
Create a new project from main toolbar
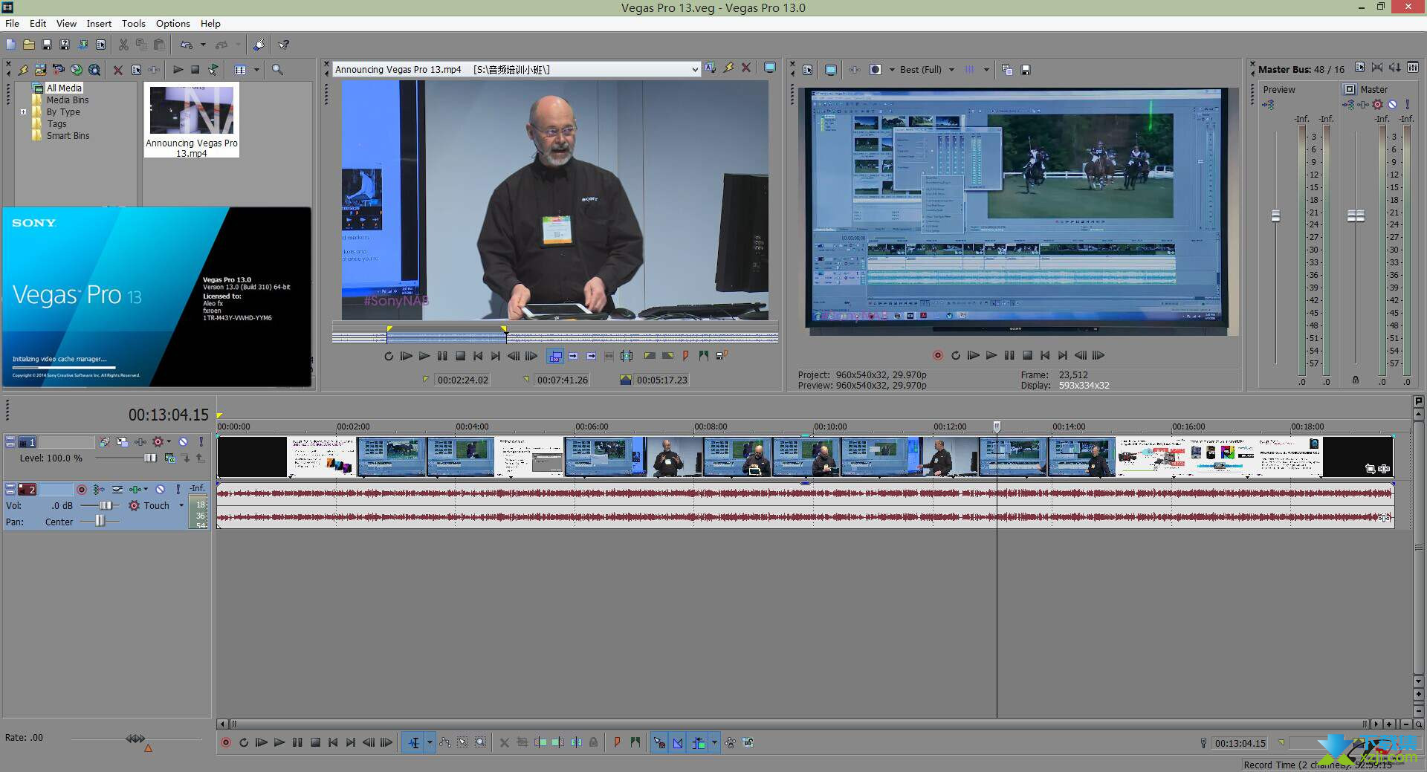click(10, 45)
